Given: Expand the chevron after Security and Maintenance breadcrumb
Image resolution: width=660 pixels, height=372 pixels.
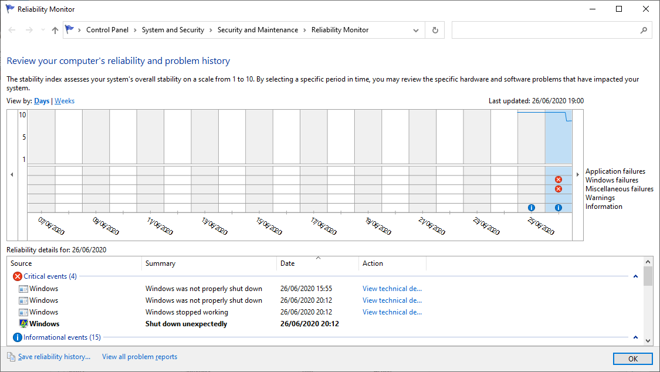Looking at the screenshot, I should click(304, 30).
